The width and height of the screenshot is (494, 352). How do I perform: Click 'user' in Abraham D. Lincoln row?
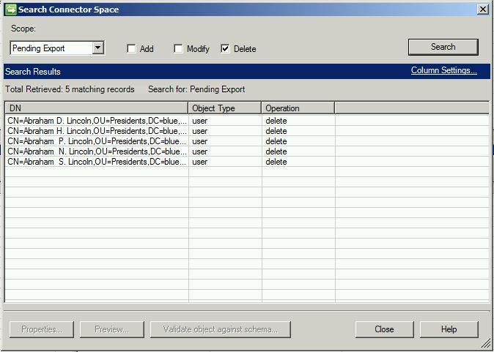200,121
